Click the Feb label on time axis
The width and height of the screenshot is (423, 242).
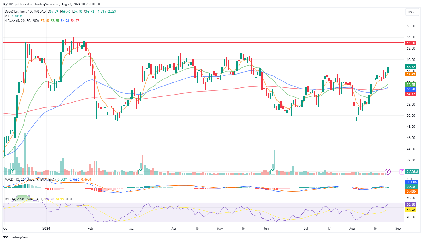tap(90, 229)
